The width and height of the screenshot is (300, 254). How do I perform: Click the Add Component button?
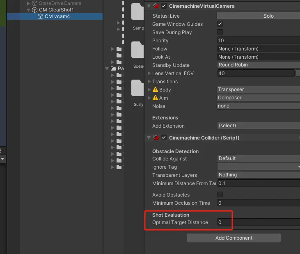pyautogui.click(x=234, y=238)
